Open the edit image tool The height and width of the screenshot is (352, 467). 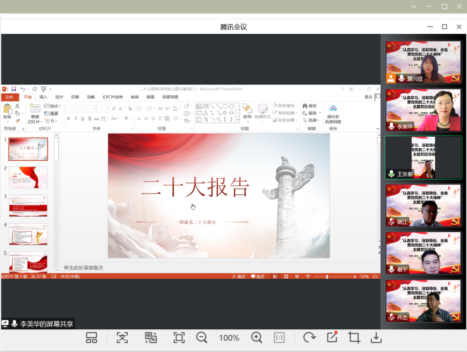point(332,337)
